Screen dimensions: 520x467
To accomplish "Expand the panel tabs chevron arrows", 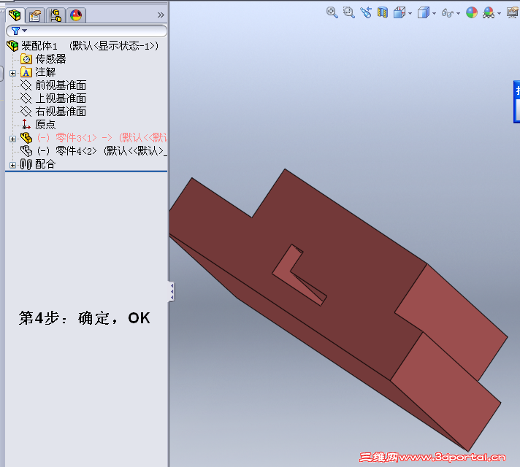I will 161,15.
